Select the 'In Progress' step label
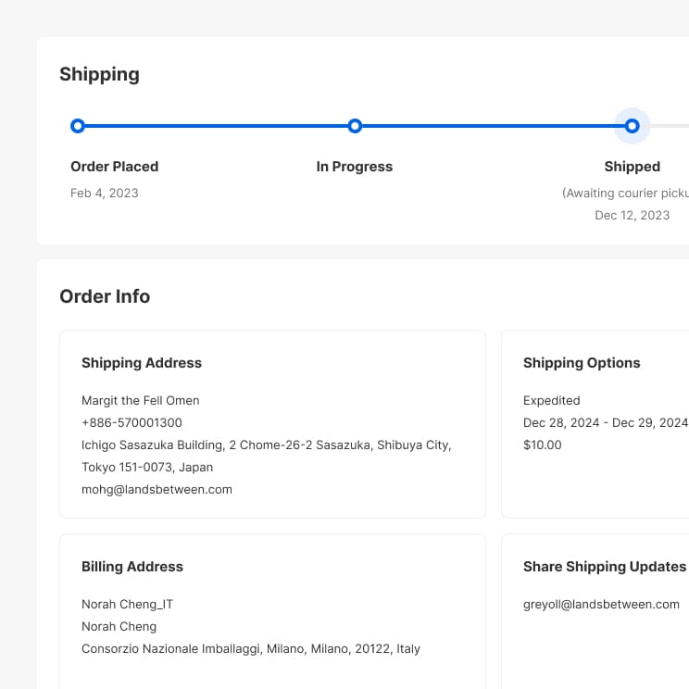689x689 pixels. click(355, 167)
